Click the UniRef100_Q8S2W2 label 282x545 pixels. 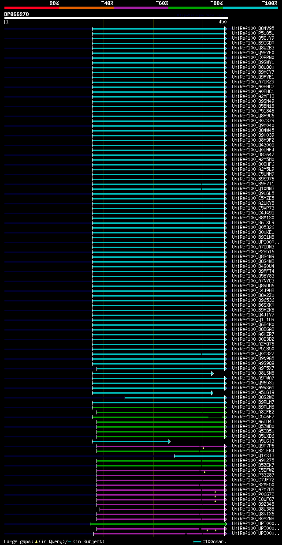[x=253, y=397]
